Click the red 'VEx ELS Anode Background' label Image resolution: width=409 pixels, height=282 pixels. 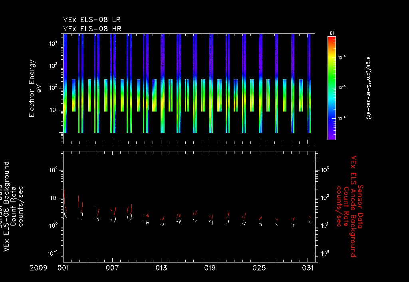point(353,206)
